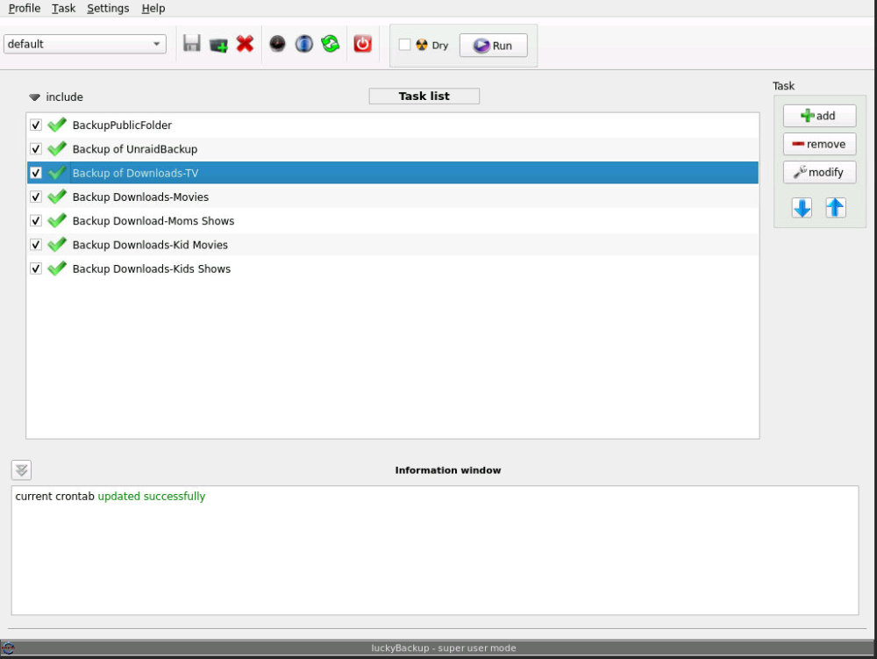Screen dimensions: 877x659
Task: Click green checkmark of Backup Downloads-Kids Shows
Action: [57, 269]
